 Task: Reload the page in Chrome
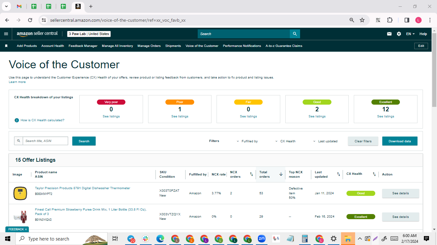[30, 20]
